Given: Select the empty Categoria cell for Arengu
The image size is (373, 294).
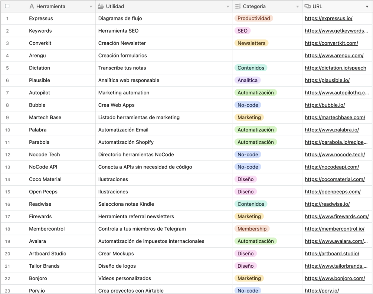Looking at the screenshot, I should click(x=267, y=56).
